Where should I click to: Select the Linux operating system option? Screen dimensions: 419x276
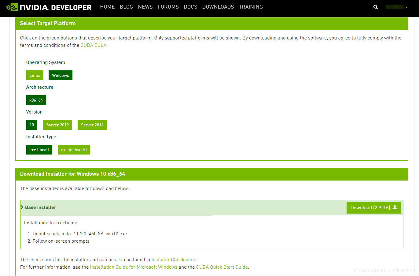[x=35, y=75]
